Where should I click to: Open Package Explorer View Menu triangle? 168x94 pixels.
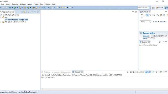(x=32, y=11)
